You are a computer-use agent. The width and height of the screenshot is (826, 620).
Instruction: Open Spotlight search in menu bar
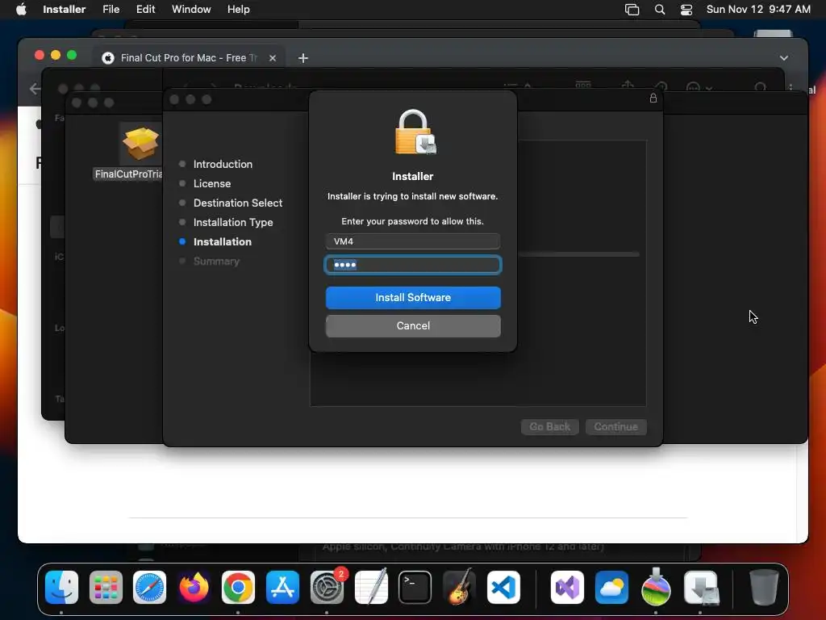tap(660, 10)
